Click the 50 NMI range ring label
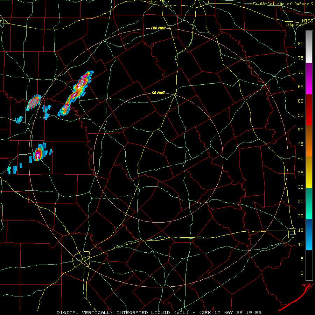 click(x=158, y=93)
